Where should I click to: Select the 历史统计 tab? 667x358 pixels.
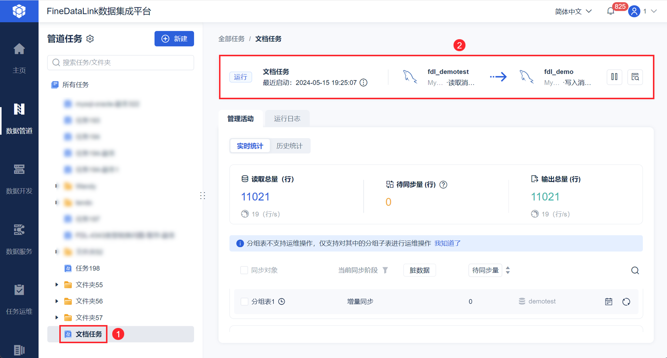tap(289, 146)
